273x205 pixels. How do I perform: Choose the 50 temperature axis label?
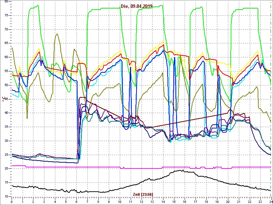pos(6,85)
